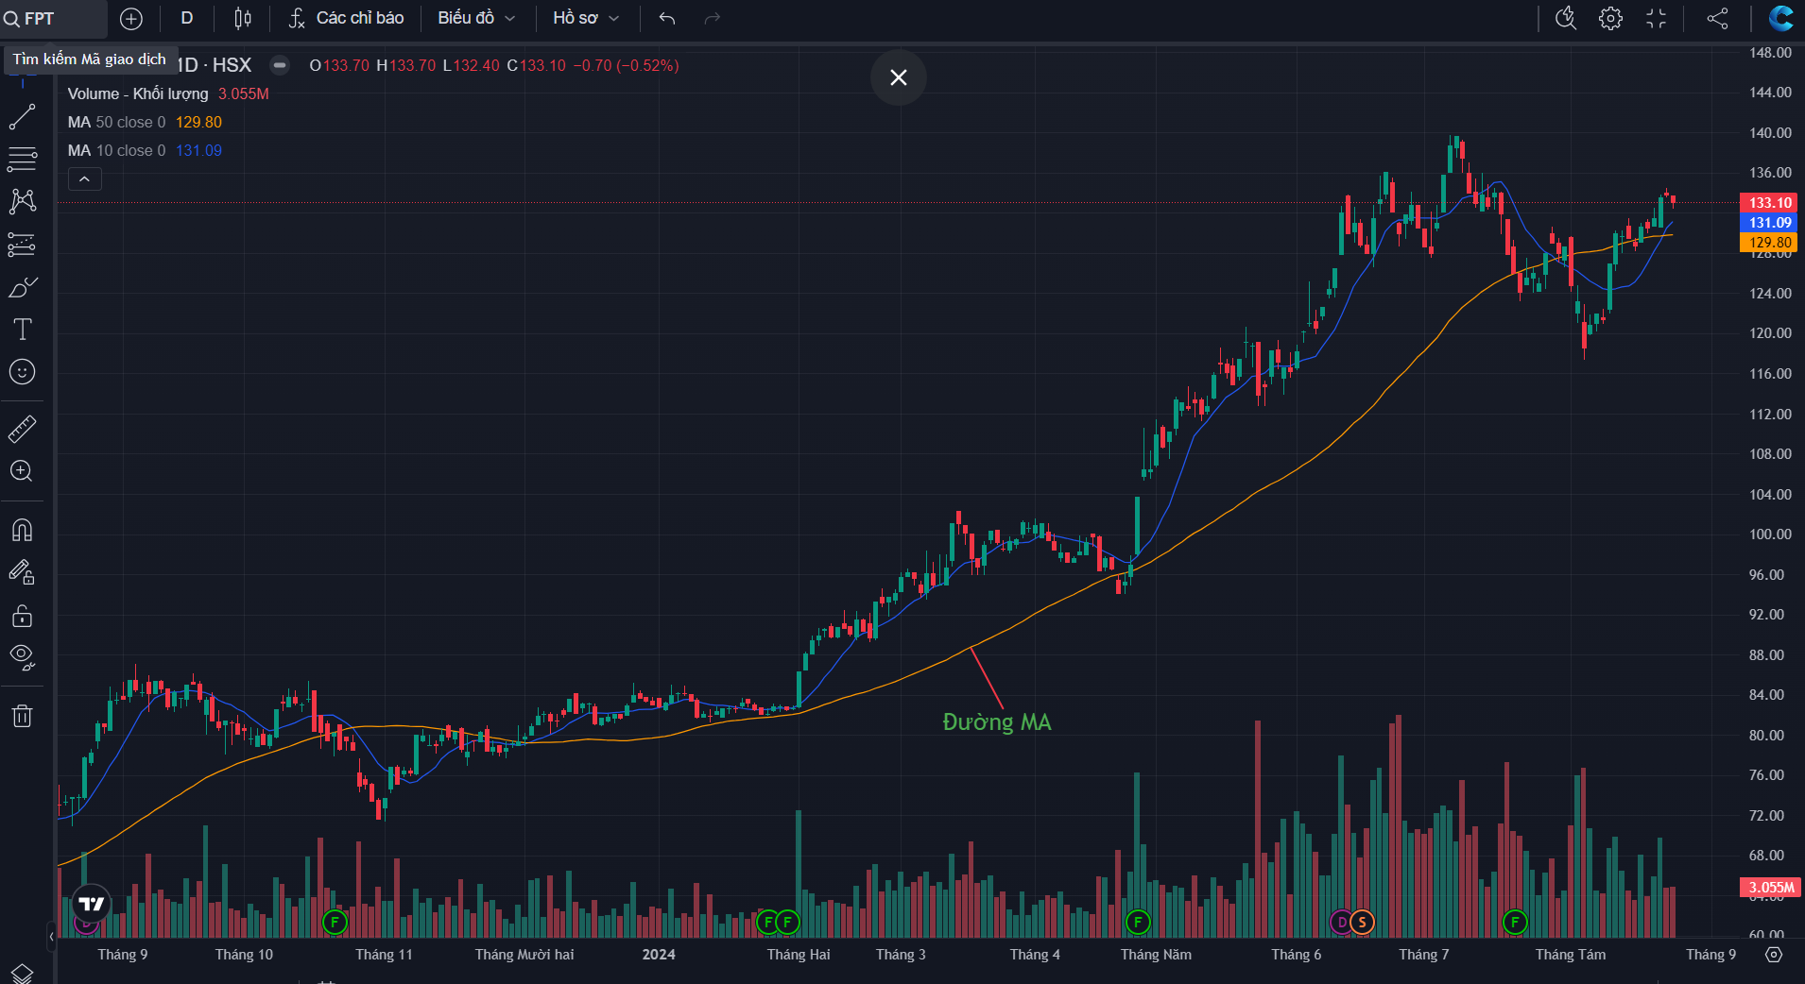Change the D timeframe interval
The image size is (1805, 984).
(187, 18)
